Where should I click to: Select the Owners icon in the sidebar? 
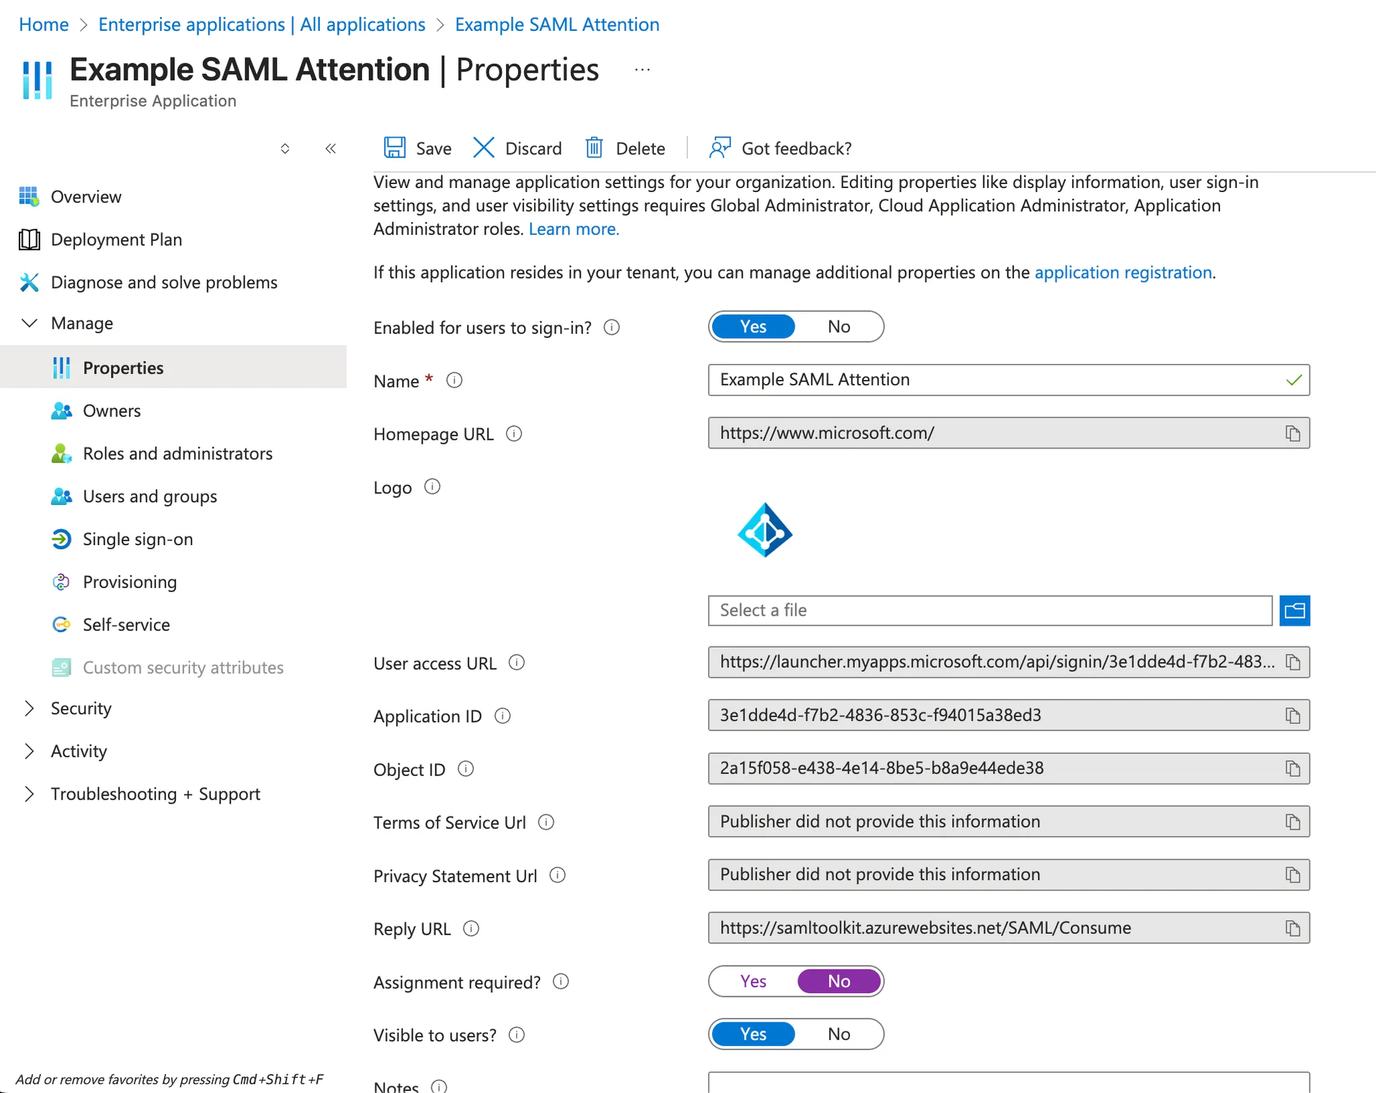[61, 410]
